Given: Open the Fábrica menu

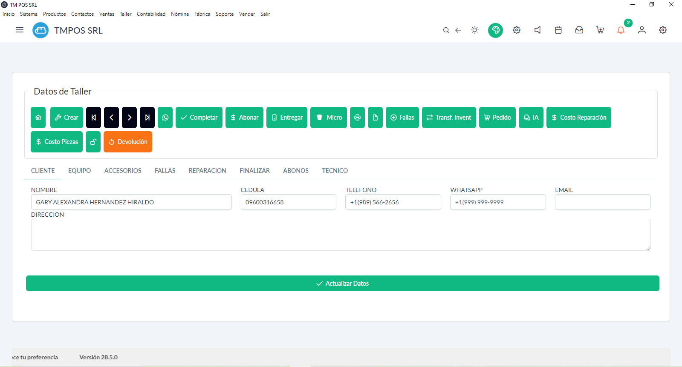Looking at the screenshot, I should (x=202, y=14).
